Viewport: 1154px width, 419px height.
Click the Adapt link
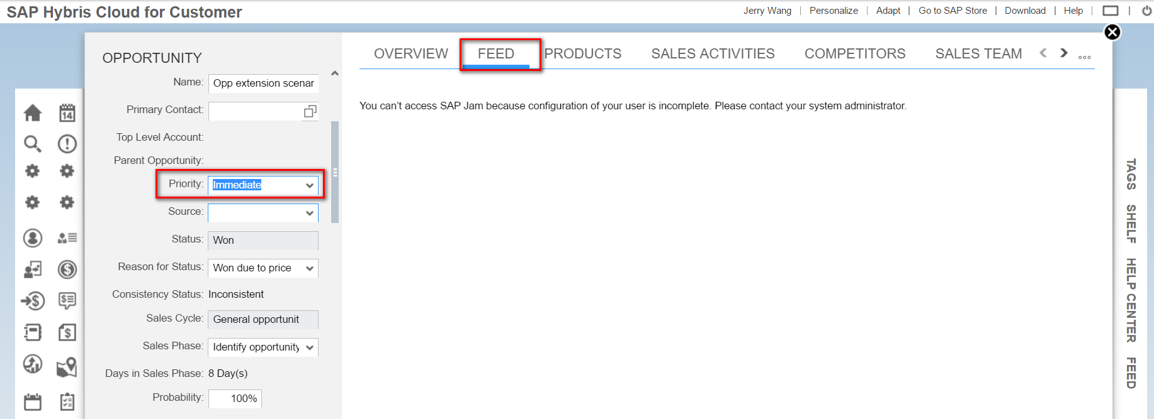pyautogui.click(x=888, y=11)
